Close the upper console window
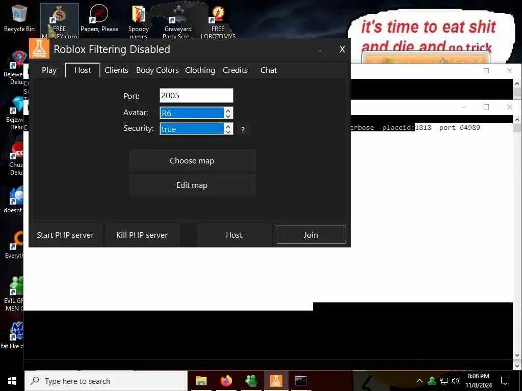 [510, 71]
